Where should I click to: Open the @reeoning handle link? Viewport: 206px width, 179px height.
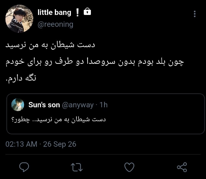click(x=55, y=25)
